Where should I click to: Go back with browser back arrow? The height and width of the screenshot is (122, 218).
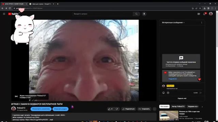pos(2,8)
